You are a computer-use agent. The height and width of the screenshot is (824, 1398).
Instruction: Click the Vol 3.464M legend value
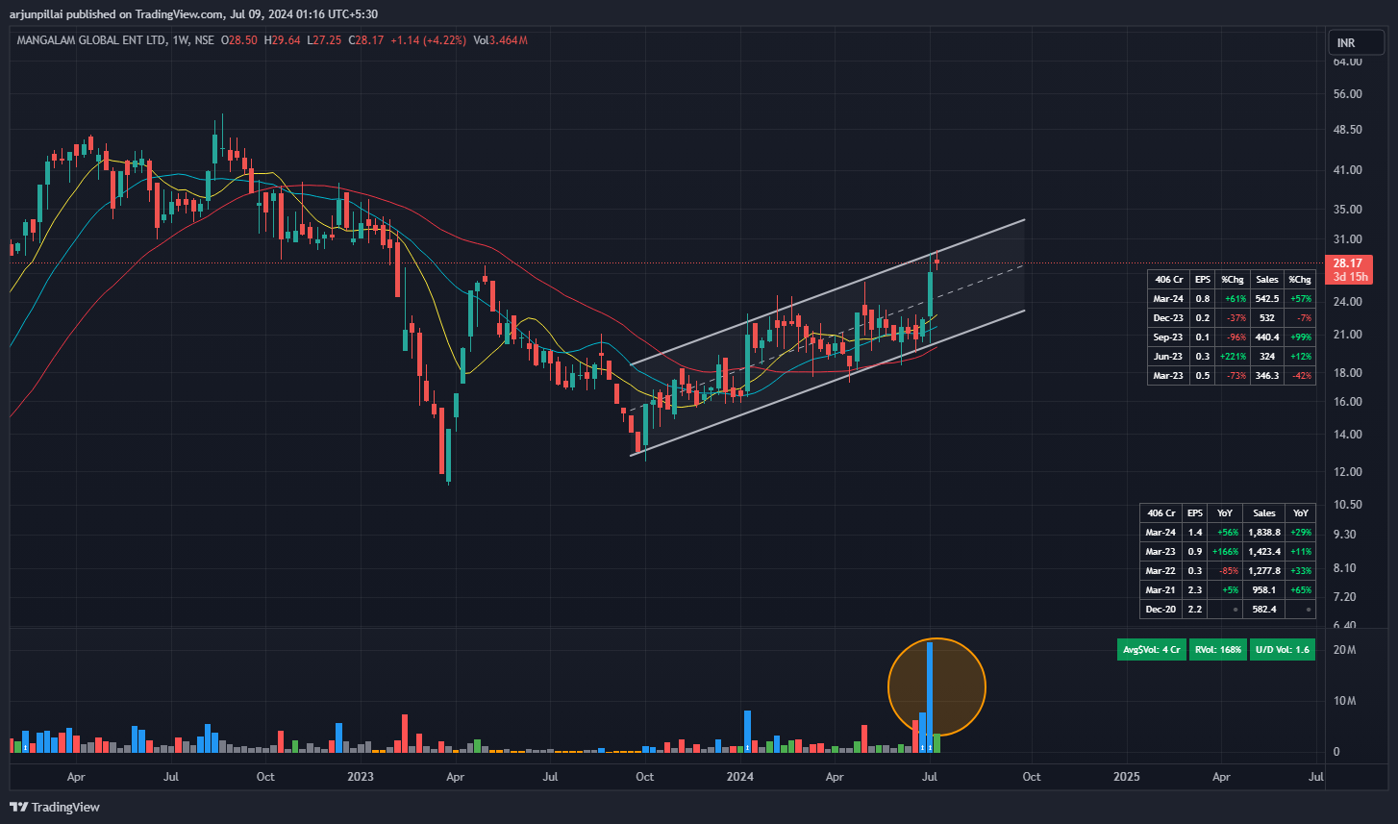point(500,40)
